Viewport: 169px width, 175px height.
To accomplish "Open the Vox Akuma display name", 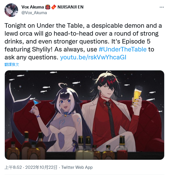I will (32, 7).
